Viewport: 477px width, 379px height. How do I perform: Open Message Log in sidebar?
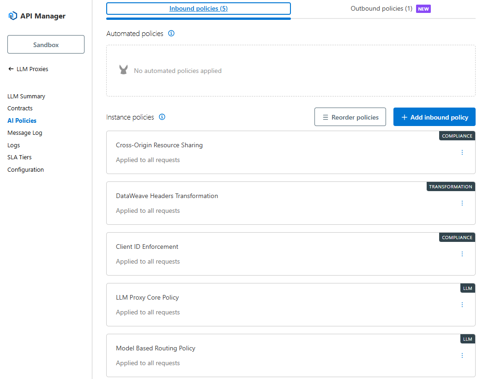(24, 133)
